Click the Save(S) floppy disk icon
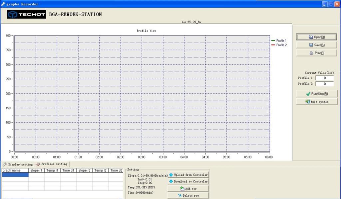Screen dimensions: 341x199 [311, 45]
